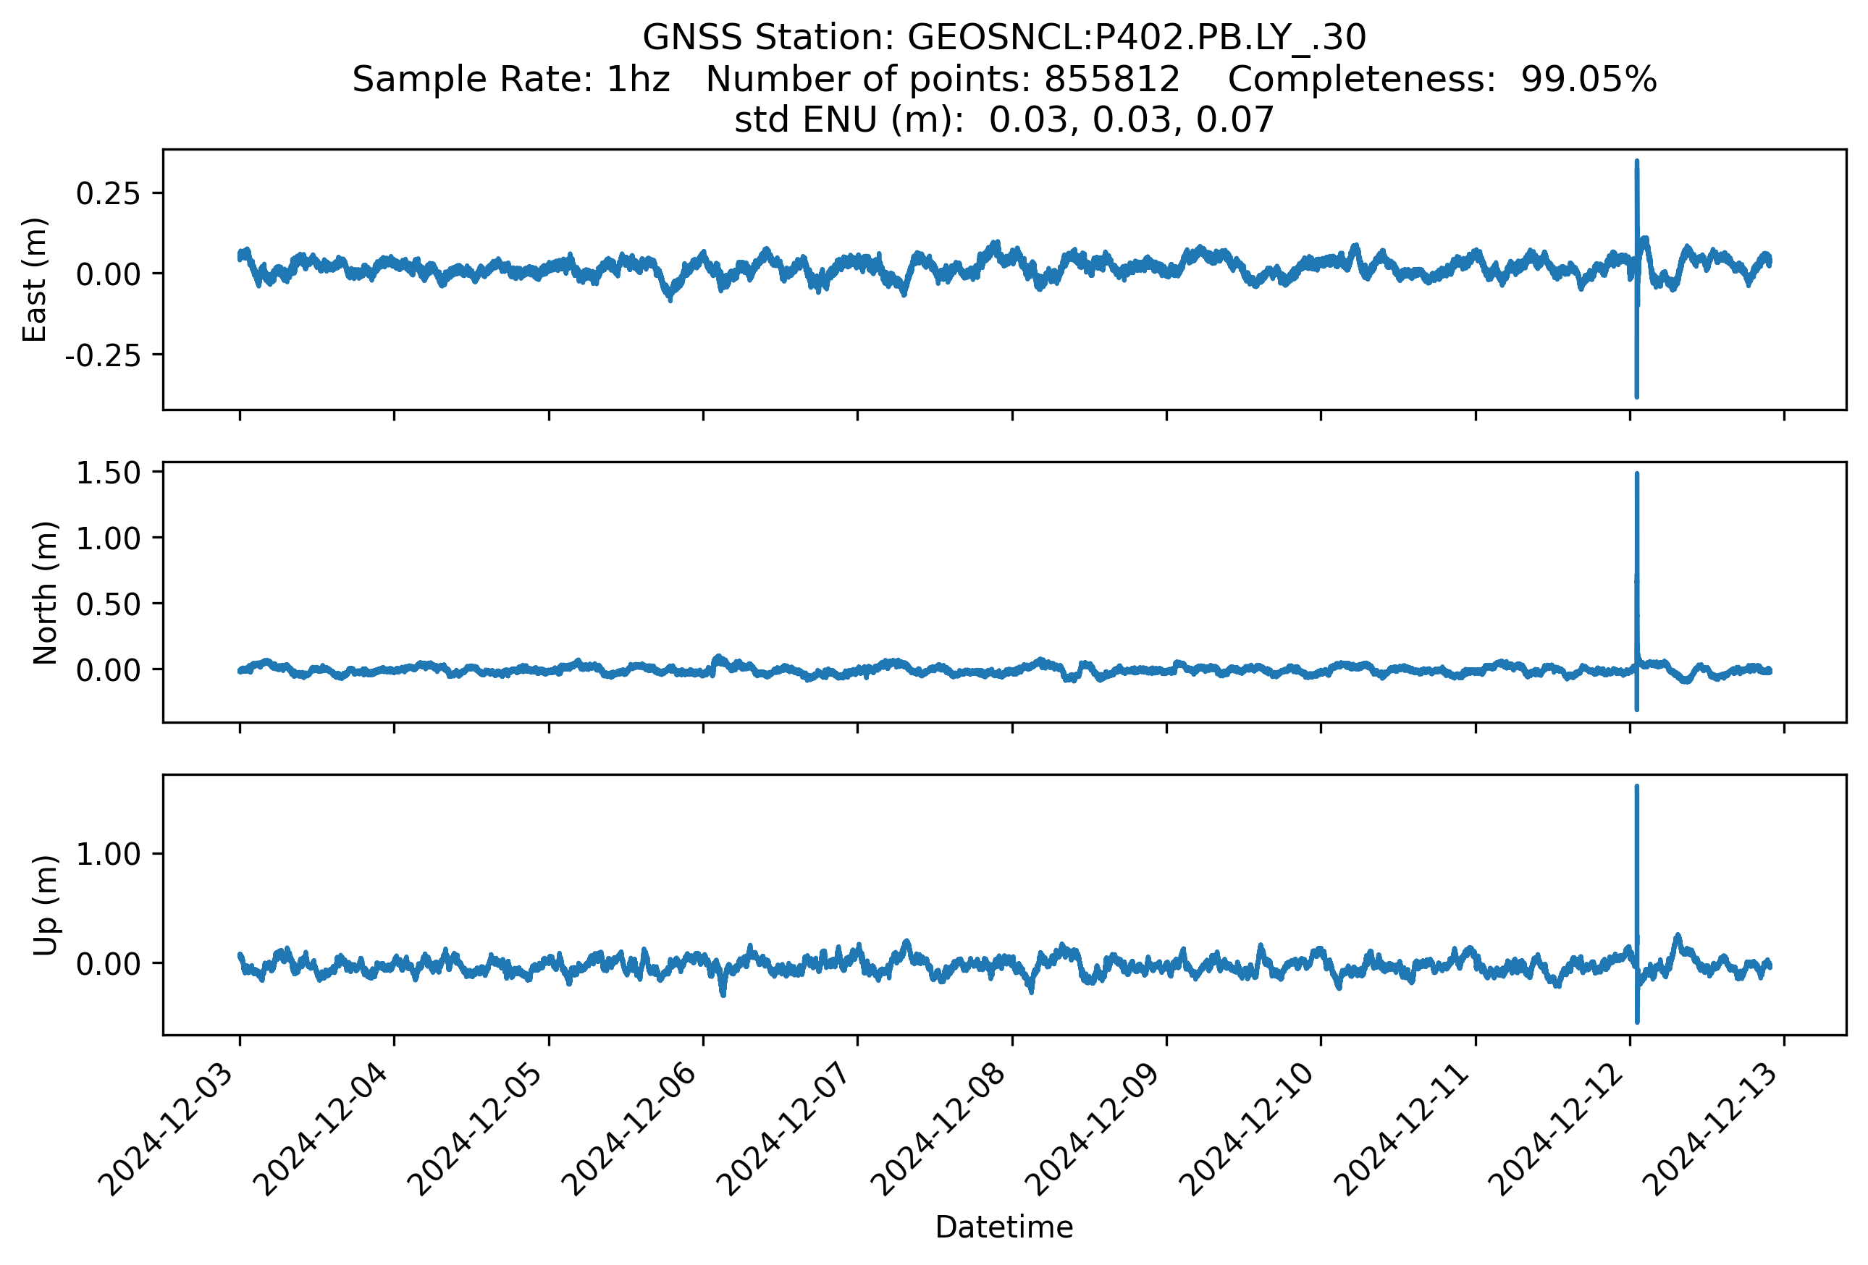The height and width of the screenshot is (1265, 1868).
Task: Click the 1.50 tick on the North axis
Action: click(x=108, y=473)
